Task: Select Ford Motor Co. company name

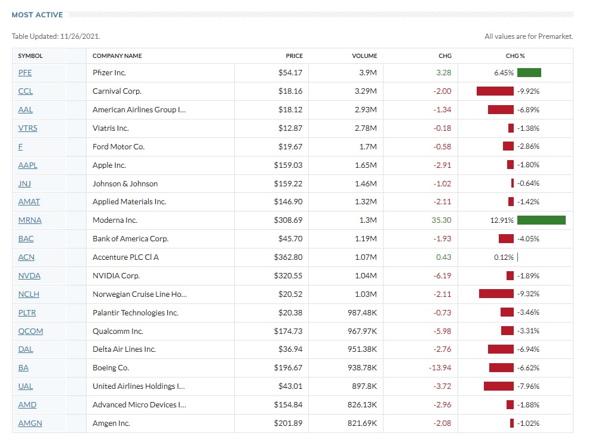Action: [119, 146]
